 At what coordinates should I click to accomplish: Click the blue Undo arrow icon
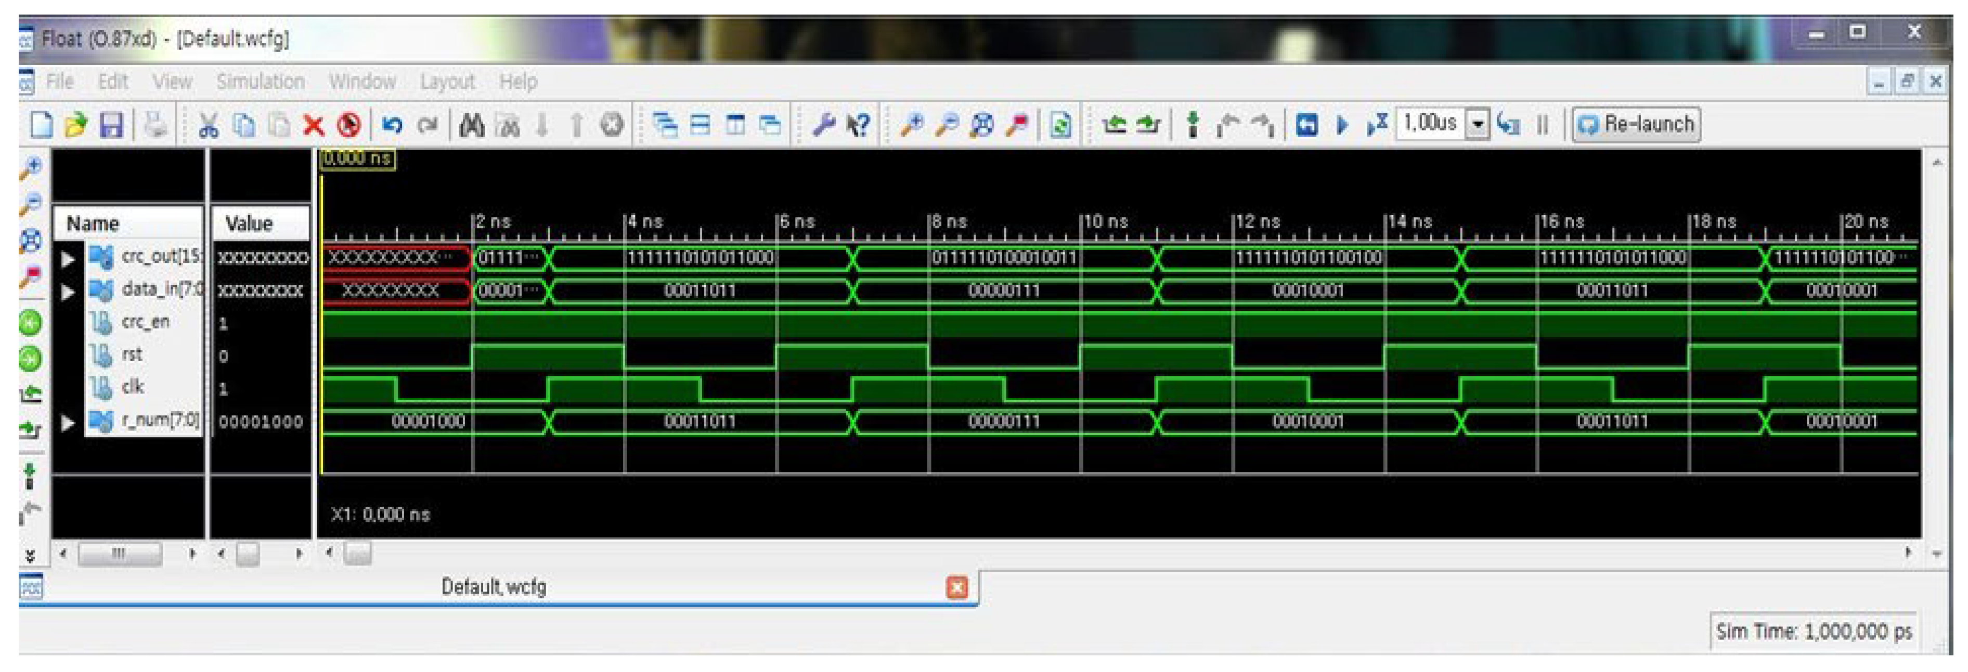click(392, 124)
